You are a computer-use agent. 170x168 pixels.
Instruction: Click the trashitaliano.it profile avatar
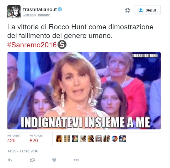point(14,12)
